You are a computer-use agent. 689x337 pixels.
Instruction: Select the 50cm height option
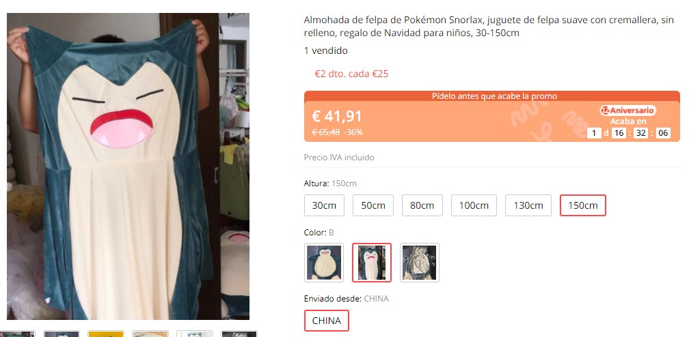tap(373, 205)
